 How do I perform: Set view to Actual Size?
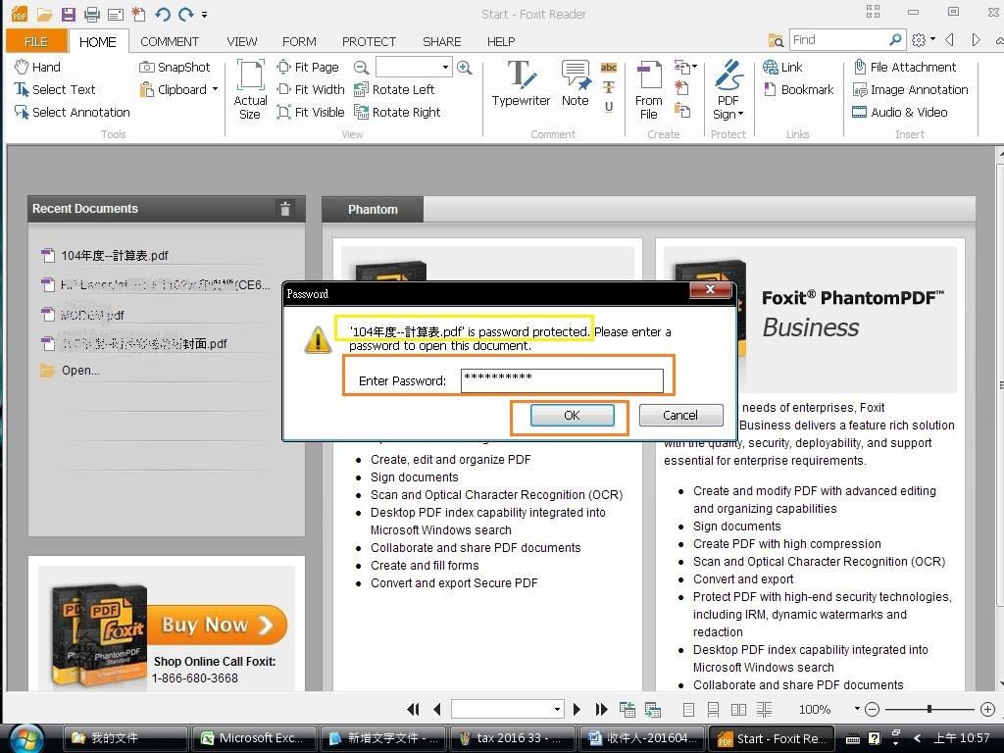click(250, 89)
